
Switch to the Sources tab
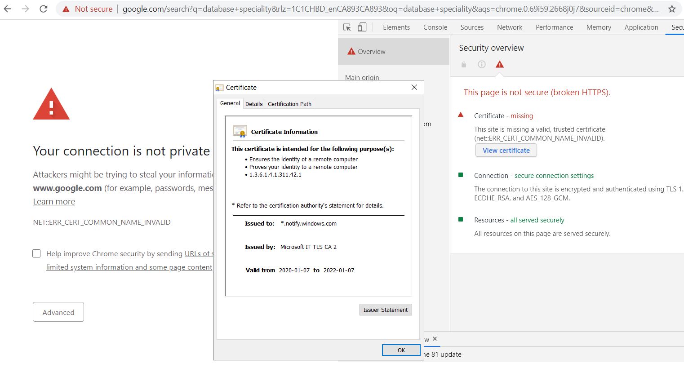pyautogui.click(x=472, y=27)
